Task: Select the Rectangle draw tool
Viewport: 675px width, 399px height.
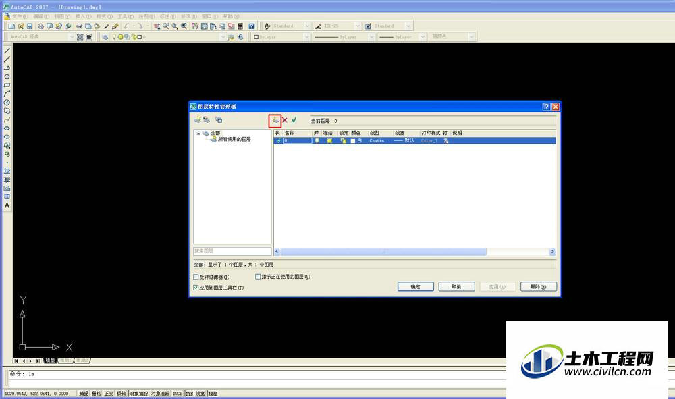Action: click(7, 85)
